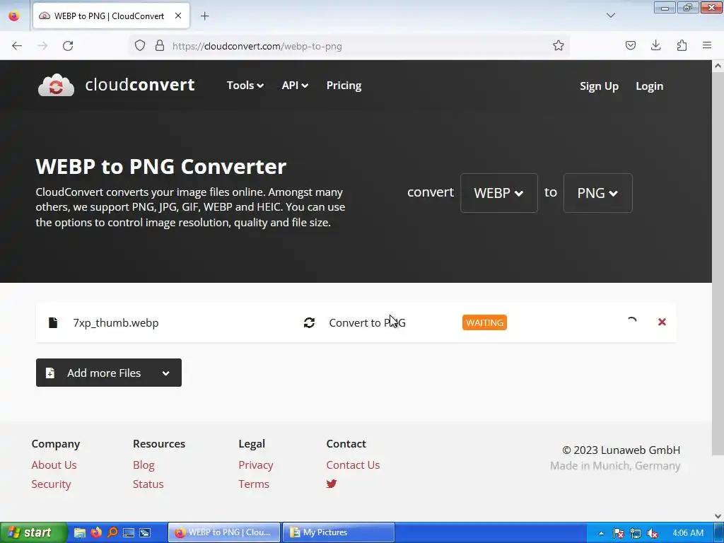Open the Privacy footer link
This screenshot has width=724, height=543.
point(256,465)
